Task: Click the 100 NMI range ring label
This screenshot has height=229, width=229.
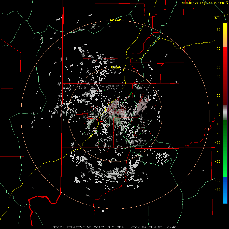Action: tap(115, 20)
